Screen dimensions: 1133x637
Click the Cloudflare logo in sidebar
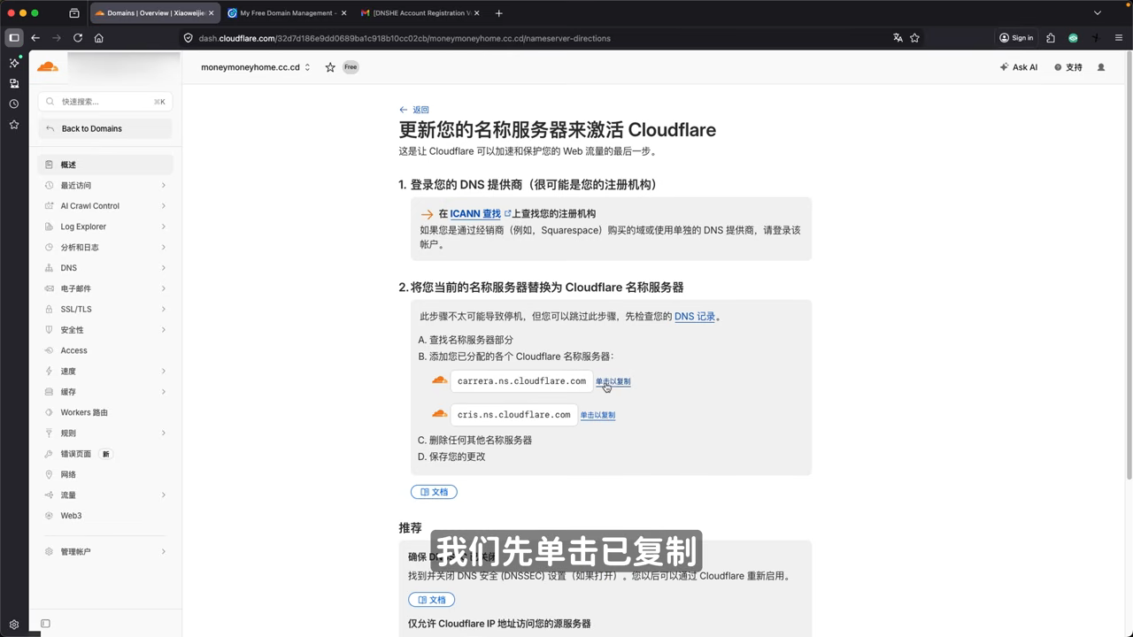47,66
